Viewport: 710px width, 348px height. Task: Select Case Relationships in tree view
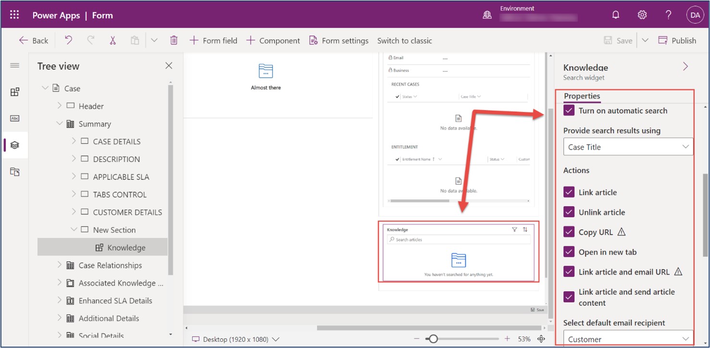[110, 265]
